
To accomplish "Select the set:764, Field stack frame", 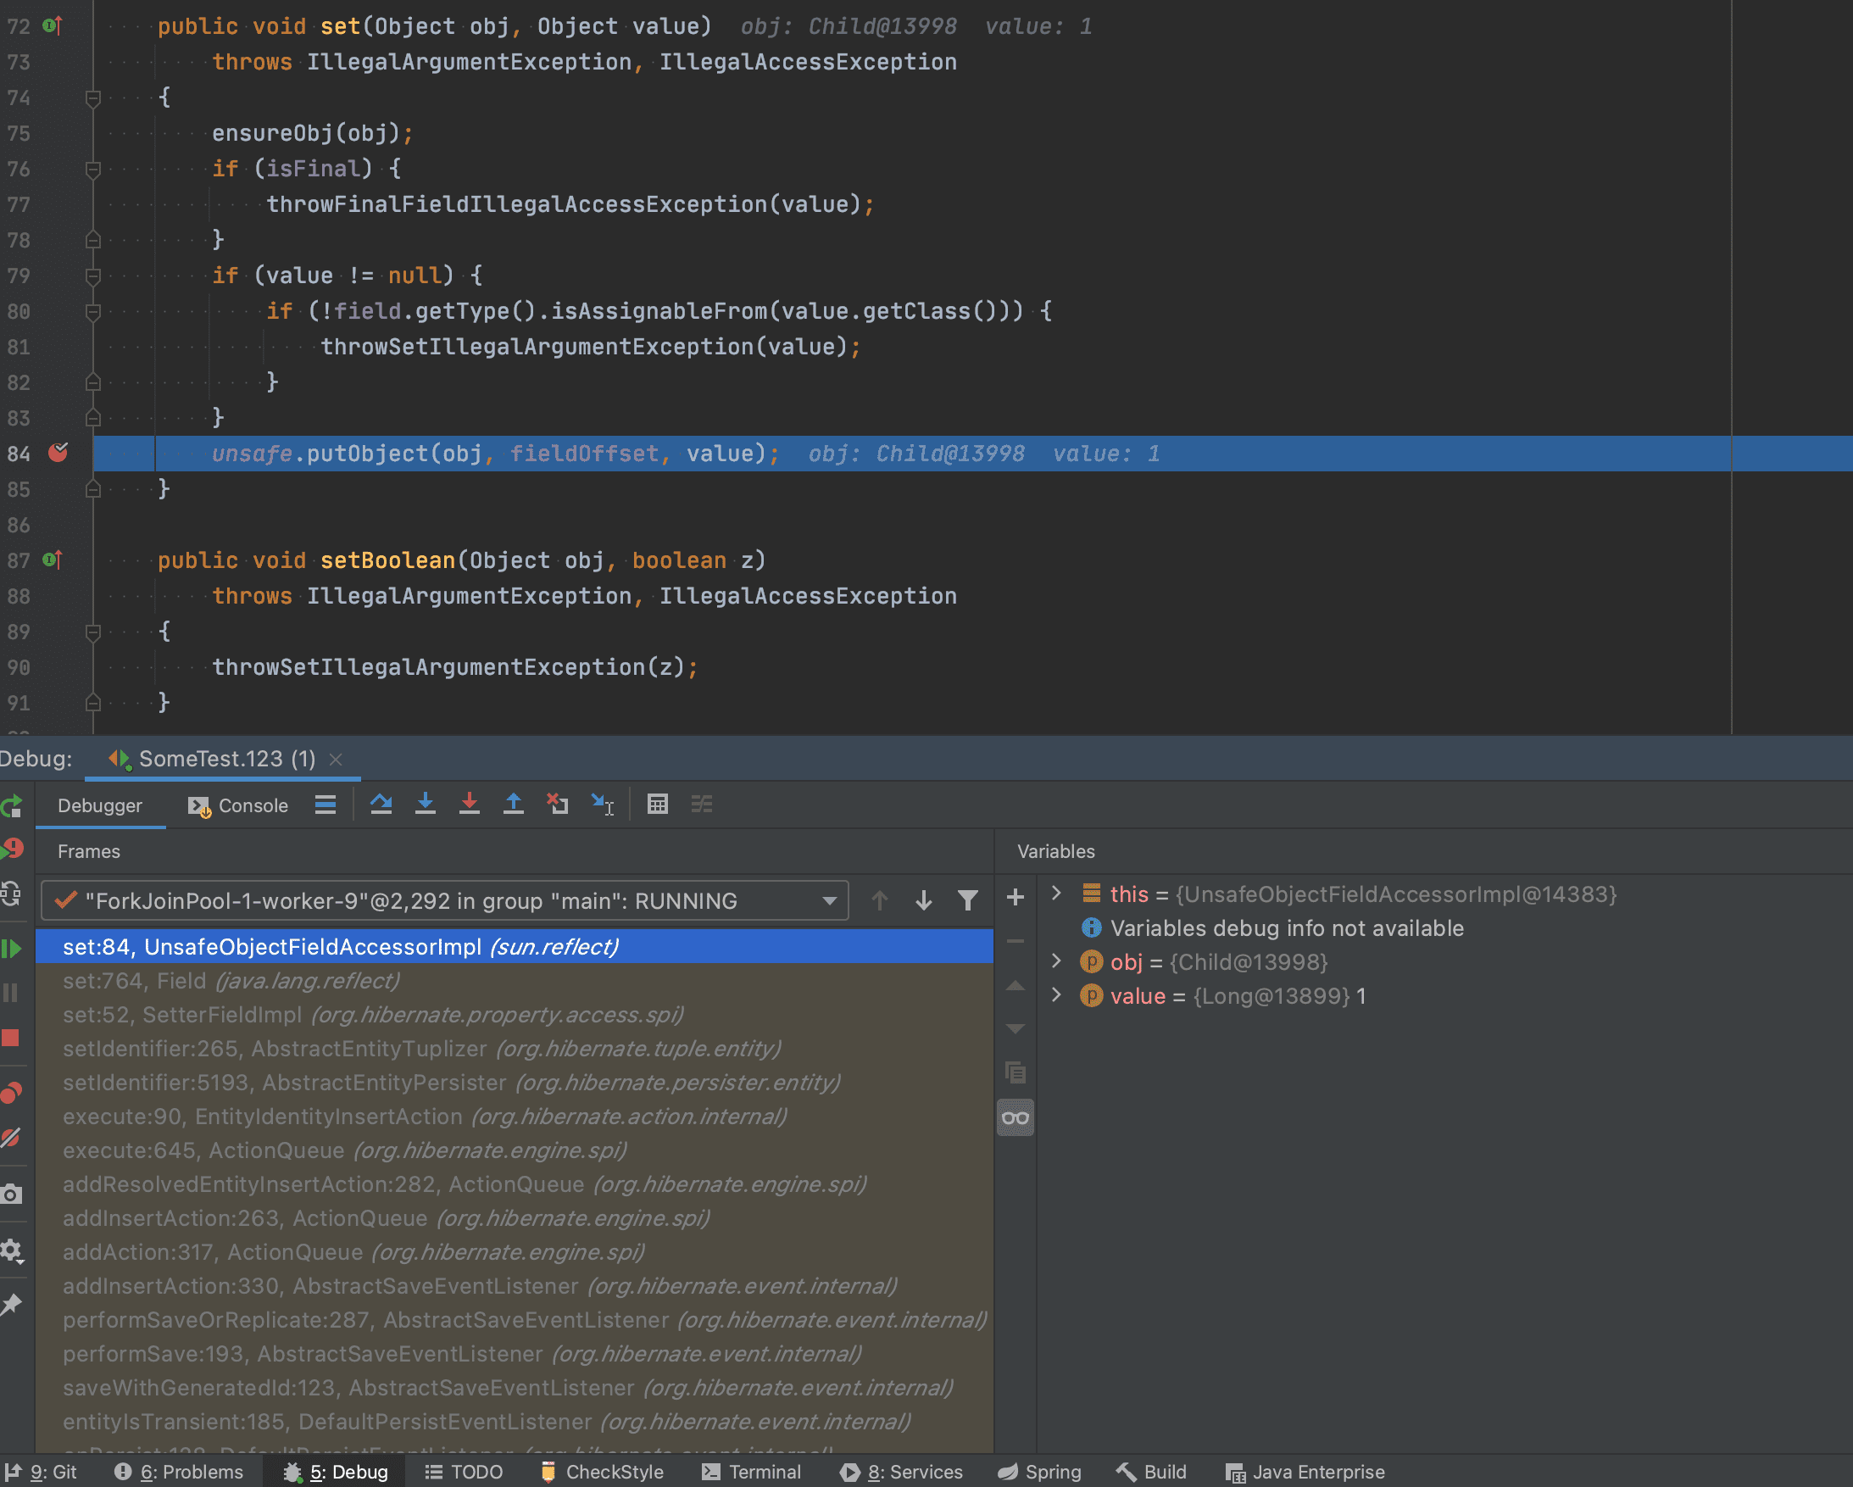I will (231, 981).
